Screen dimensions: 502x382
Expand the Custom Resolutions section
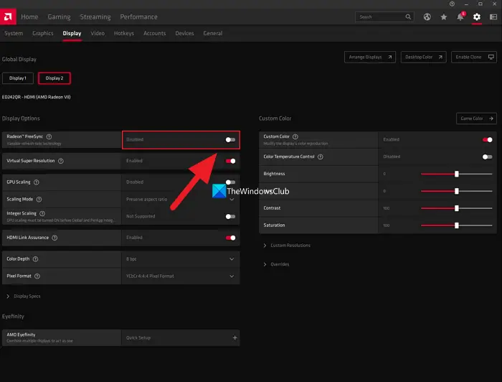[287, 246]
